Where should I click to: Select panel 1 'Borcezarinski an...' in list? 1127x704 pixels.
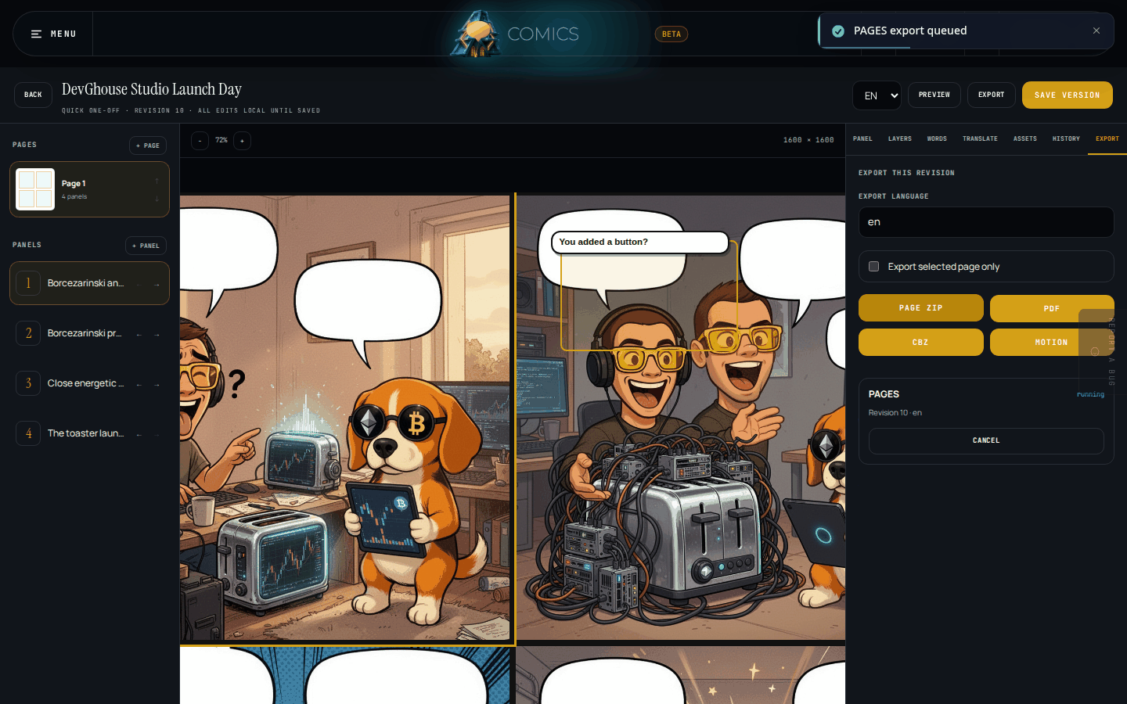(89, 283)
